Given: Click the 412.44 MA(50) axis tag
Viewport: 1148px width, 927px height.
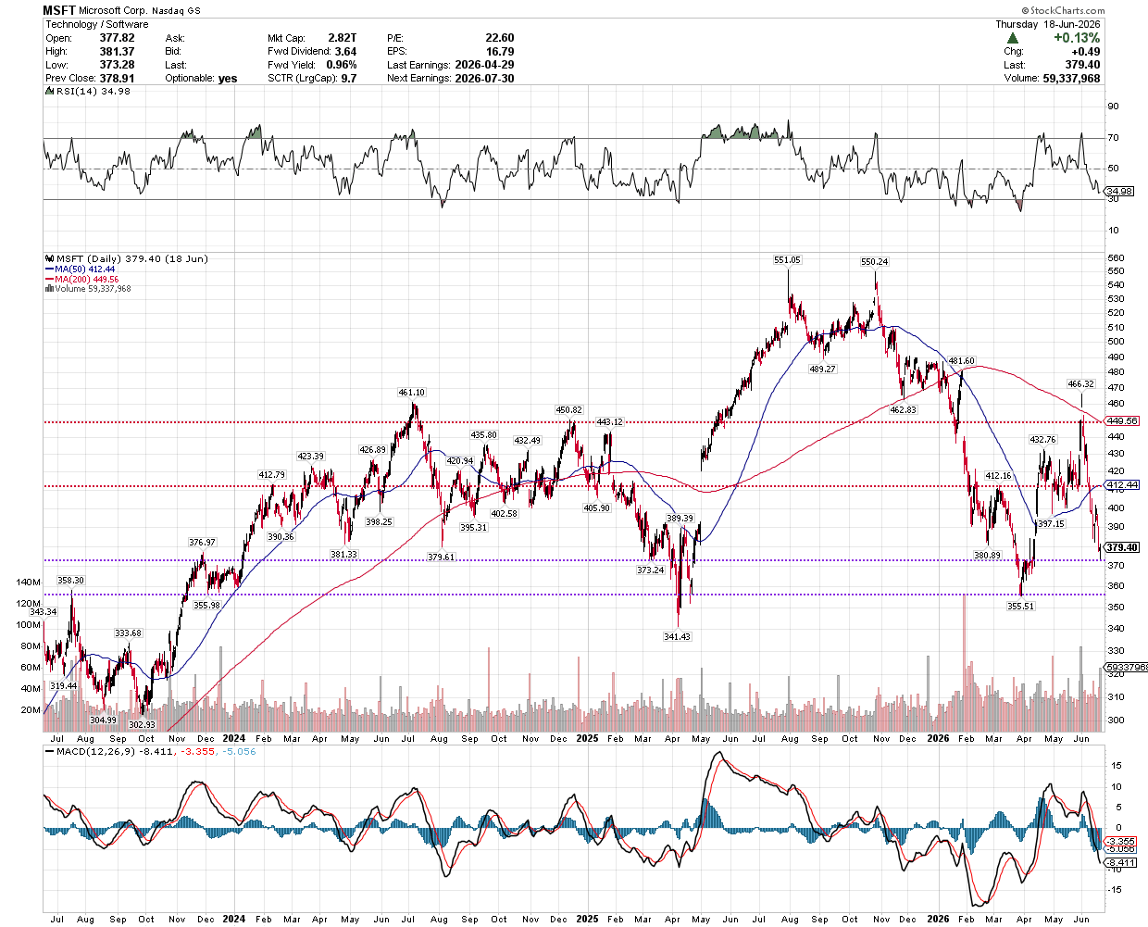Looking at the screenshot, I should click(x=1122, y=484).
